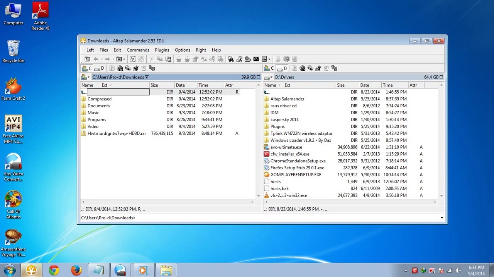Open the Right menu
Image resolution: width=494 pixels, height=277 pixels.
(201, 50)
